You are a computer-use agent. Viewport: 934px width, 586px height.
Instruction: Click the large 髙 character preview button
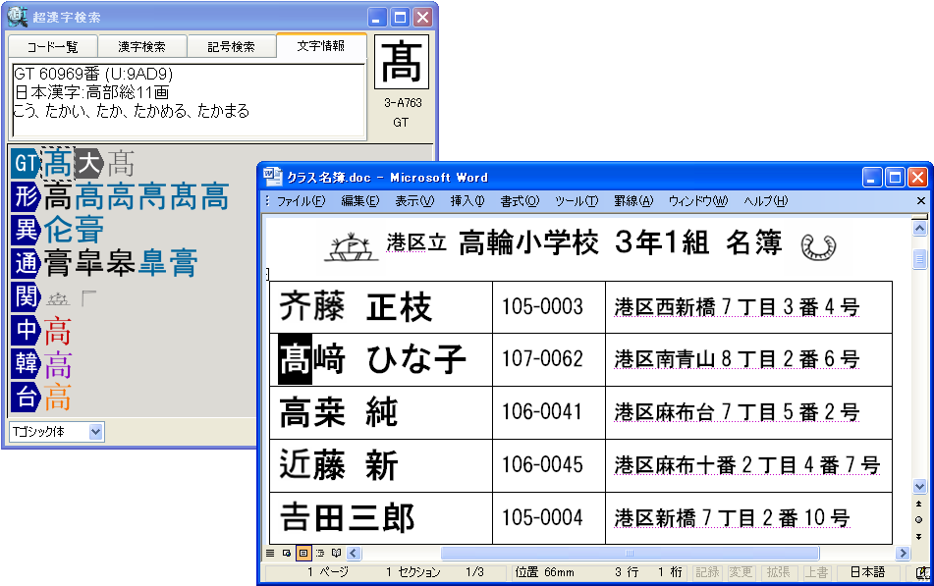[401, 63]
